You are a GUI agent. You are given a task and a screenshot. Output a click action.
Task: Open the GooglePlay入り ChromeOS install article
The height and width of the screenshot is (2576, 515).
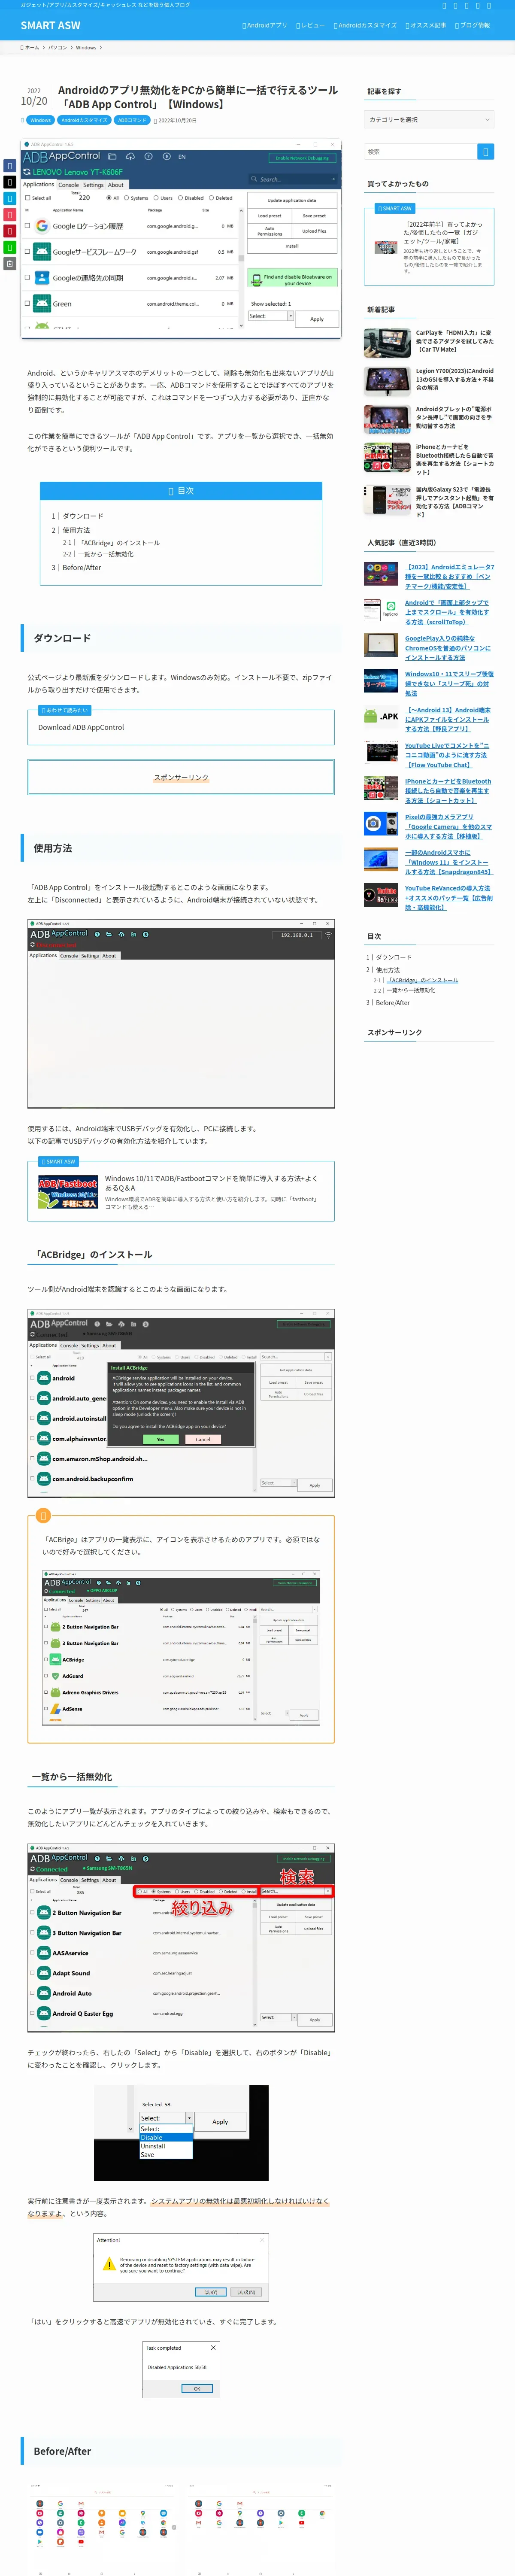pos(448,648)
